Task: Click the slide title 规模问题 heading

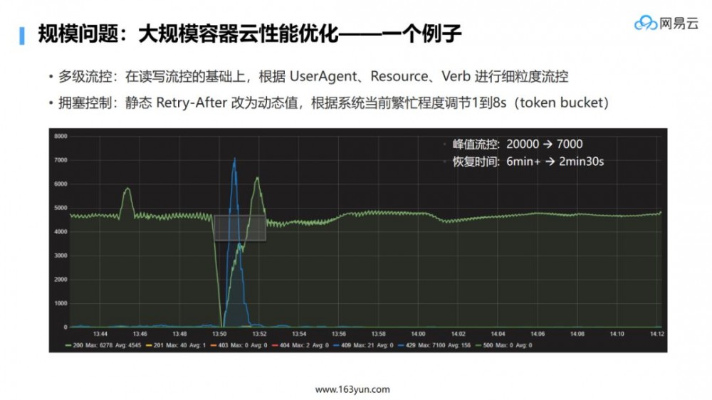Action: (250, 33)
